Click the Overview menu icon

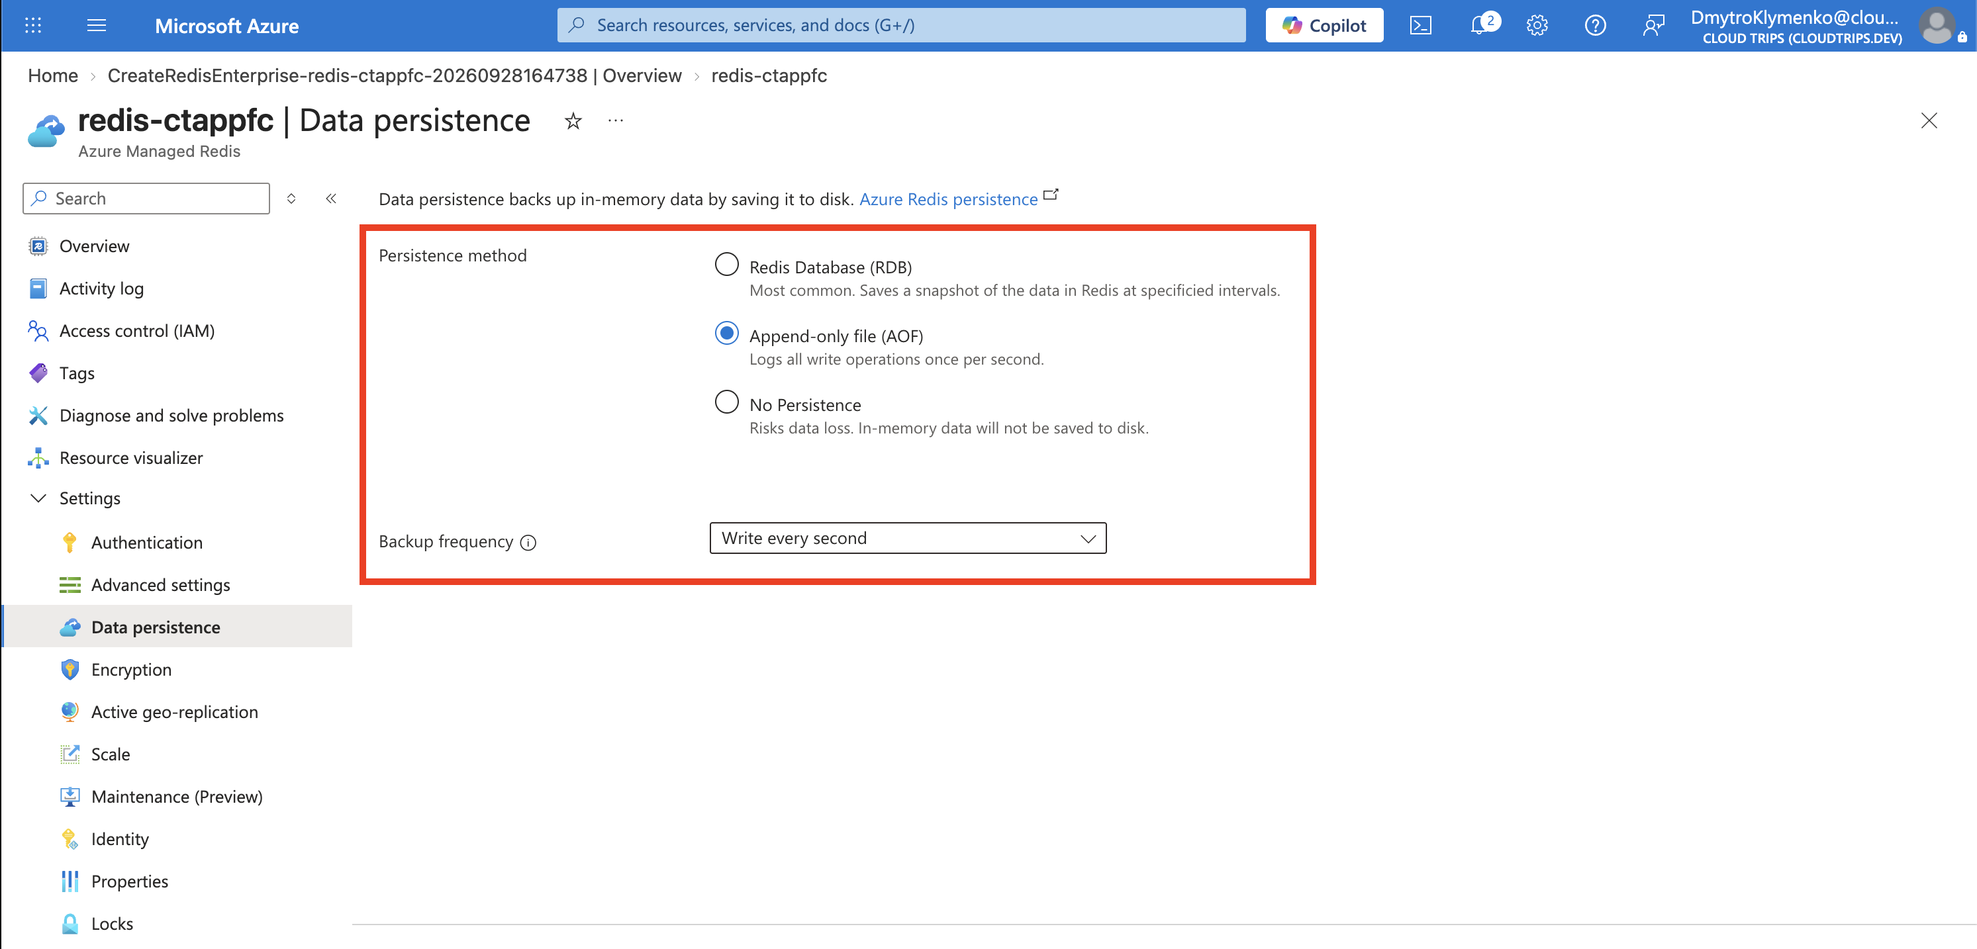click(x=38, y=246)
